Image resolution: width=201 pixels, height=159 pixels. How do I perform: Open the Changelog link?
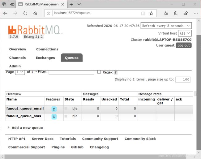(x=99, y=147)
